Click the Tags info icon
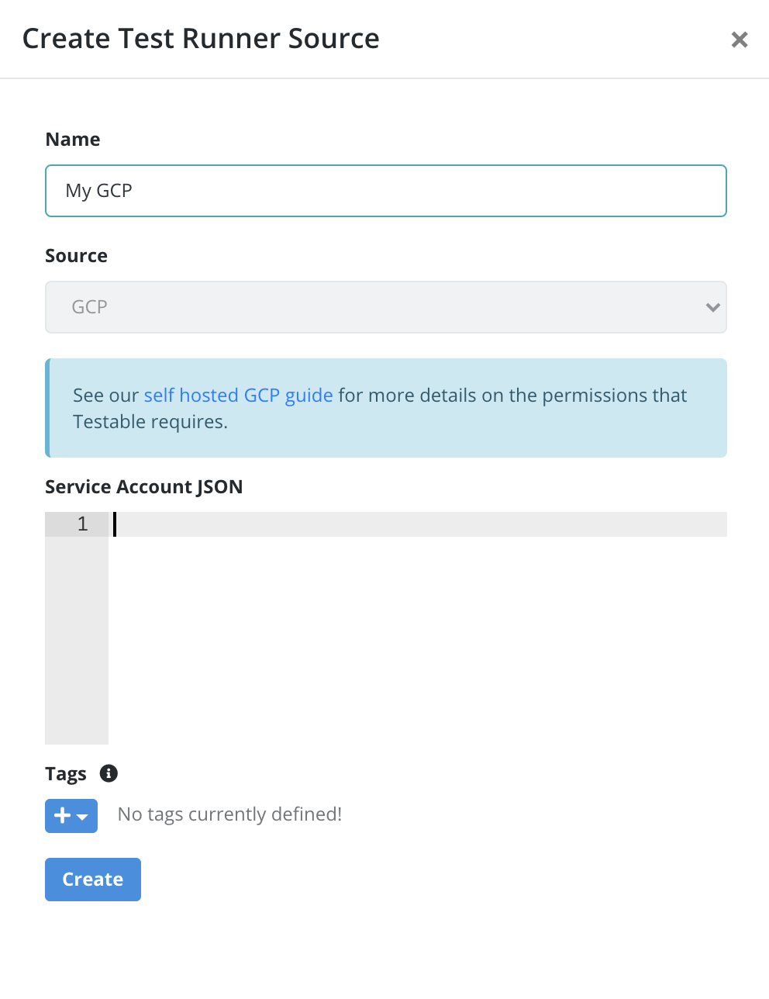The width and height of the screenshot is (769, 999). (109, 773)
